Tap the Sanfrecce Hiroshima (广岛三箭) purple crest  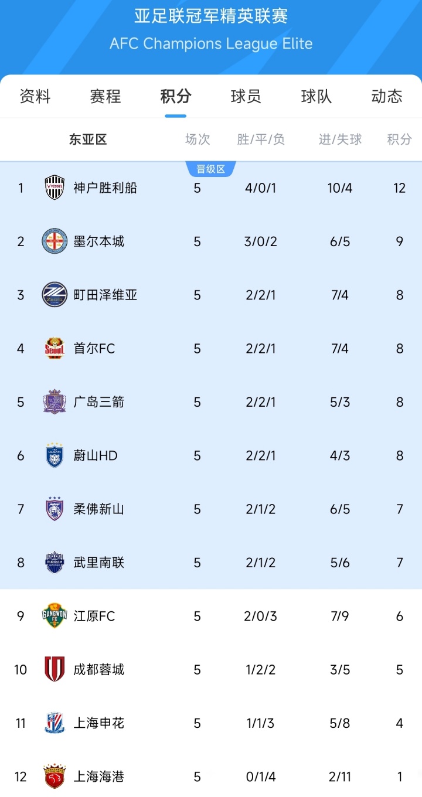(x=55, y=402)
